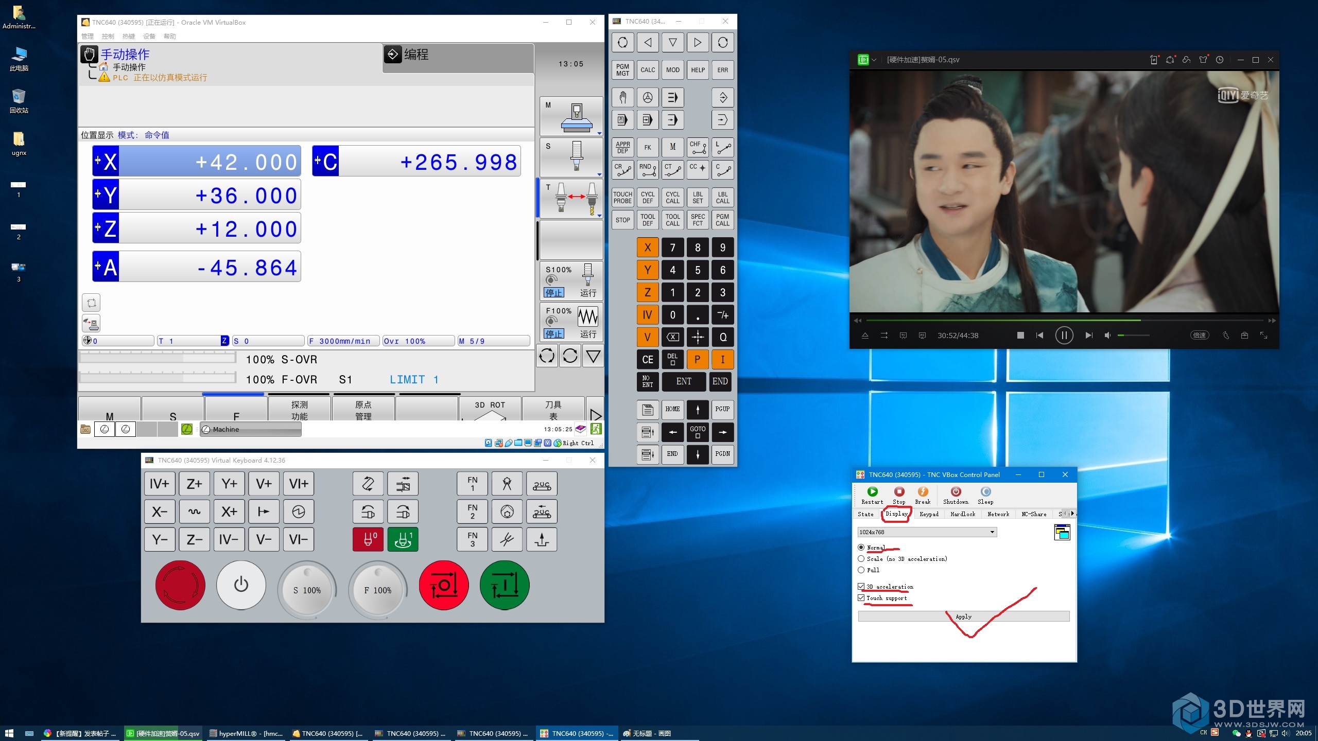Click Restart in VBox Control Panel
Screen dimensions: 1318x741
(872, 496)
